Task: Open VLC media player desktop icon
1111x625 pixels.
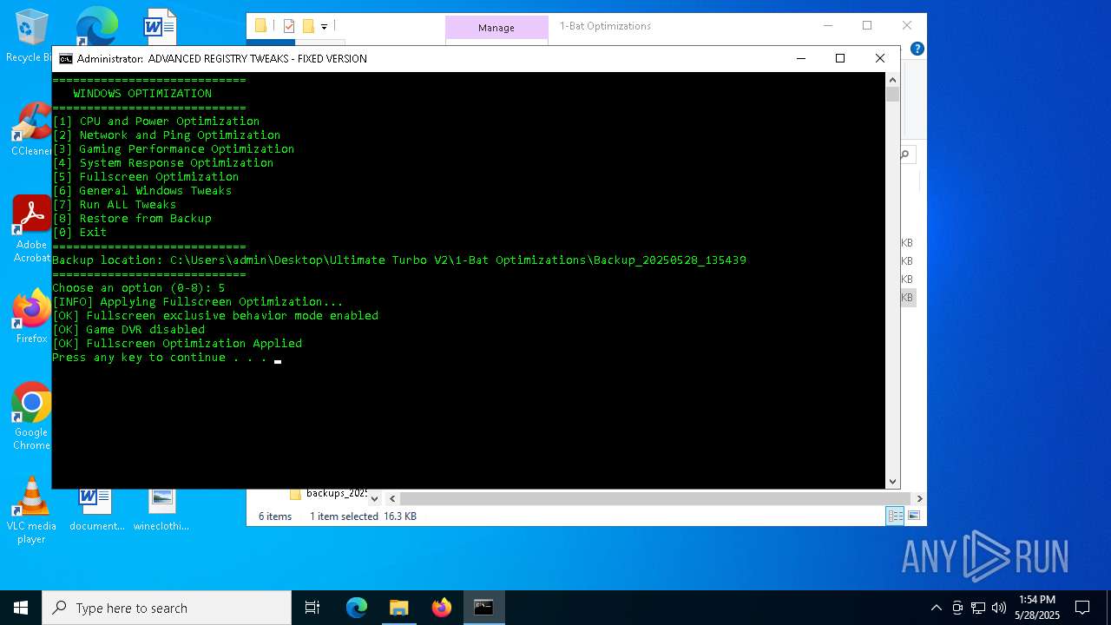Action: [x=31, y=510]
